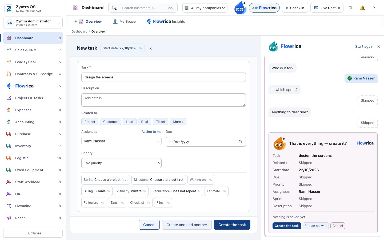
Task: Click Create and add another button
Action: click(187, 225)
